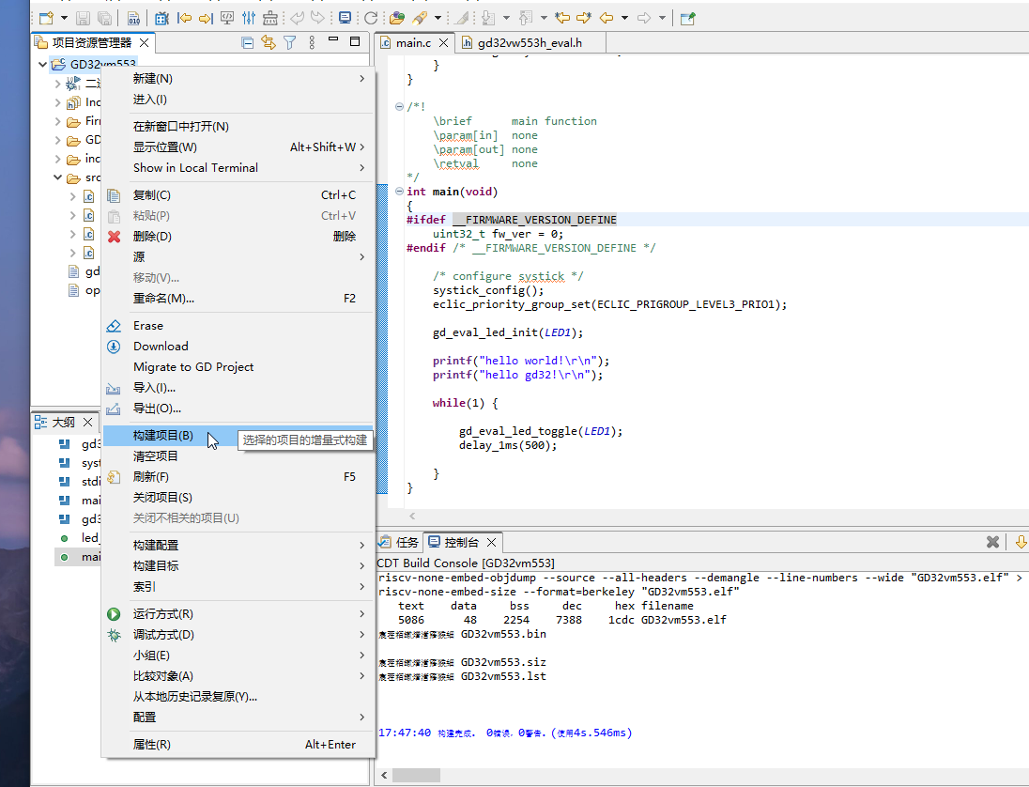Toggle fold on the comment block above main
The image size is (1029, 787).
click(400, 107)
